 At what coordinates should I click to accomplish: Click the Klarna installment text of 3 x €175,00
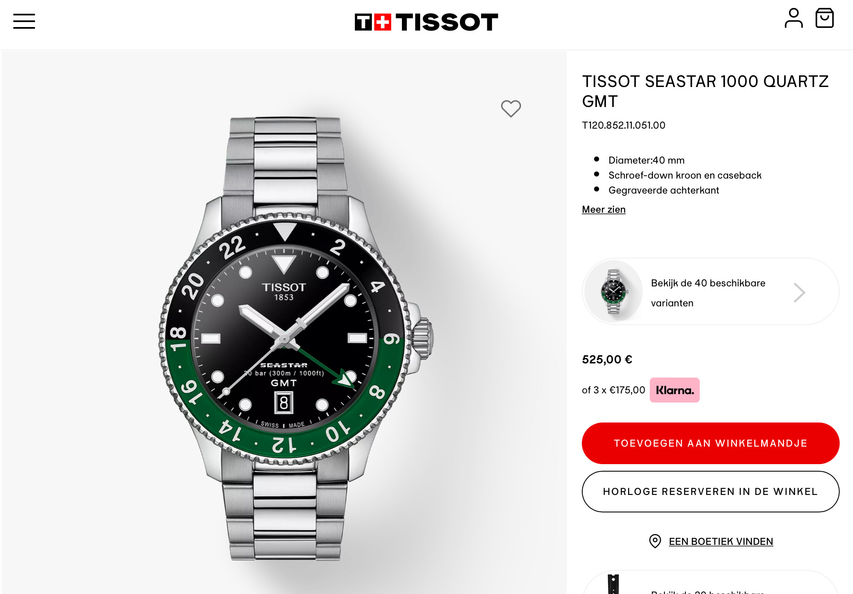(613, 390)
